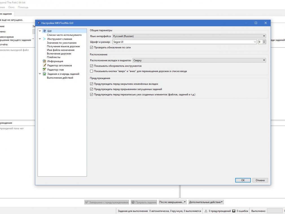Viewport: 285px width, 214px height.
Task: Open the Помощь menu
Action: click(x=23, y=7)
